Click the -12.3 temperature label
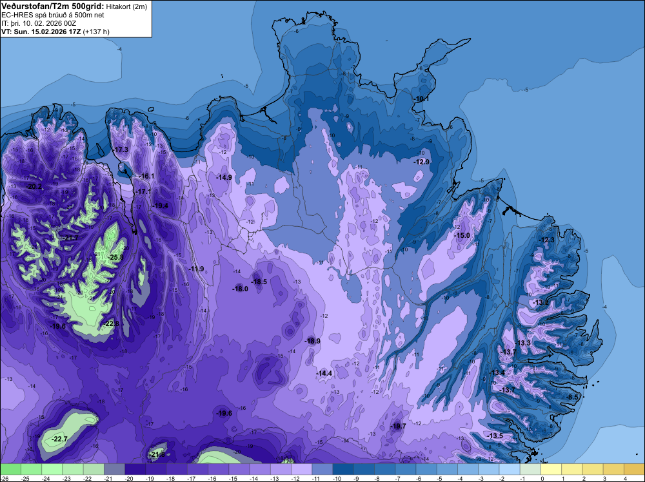The image size is (645, 482). (x=548, y=240)
